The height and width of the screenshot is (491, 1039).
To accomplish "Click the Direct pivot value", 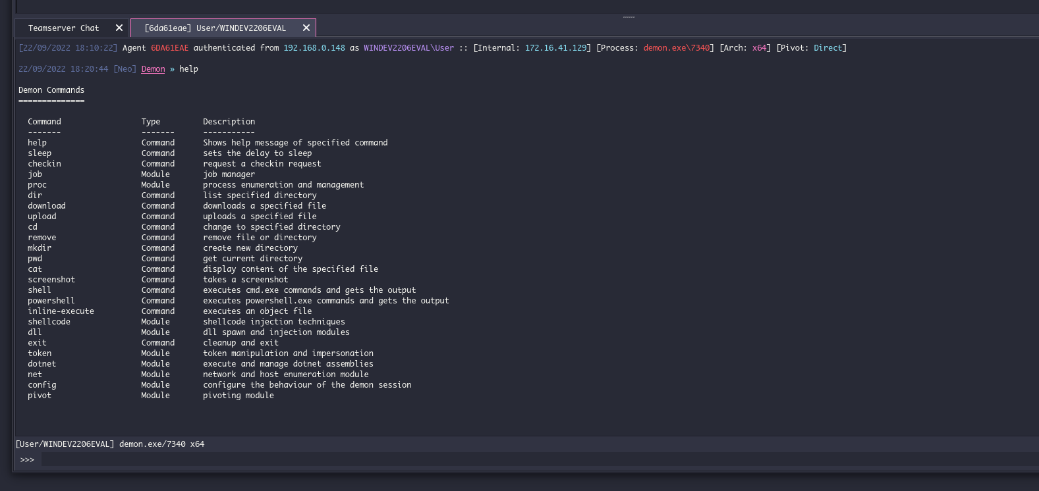I will 828,47.
